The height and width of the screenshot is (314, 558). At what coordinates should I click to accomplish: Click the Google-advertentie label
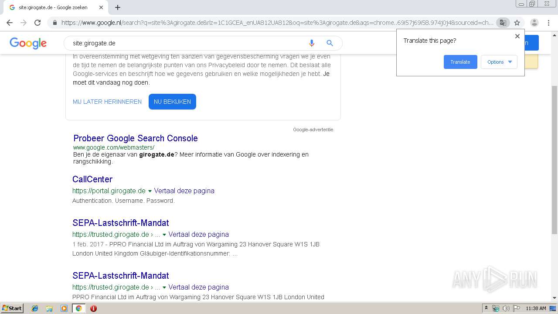pos(313,130)
